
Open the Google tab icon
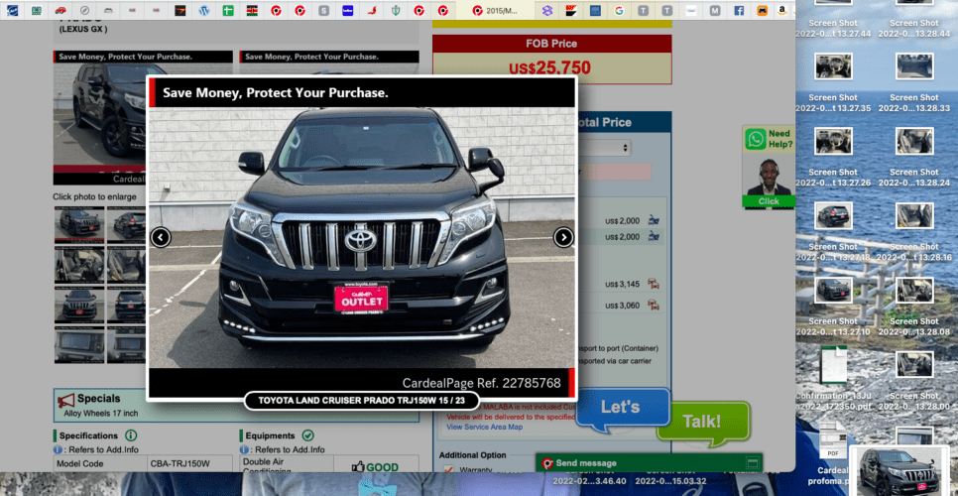point(619,10)
